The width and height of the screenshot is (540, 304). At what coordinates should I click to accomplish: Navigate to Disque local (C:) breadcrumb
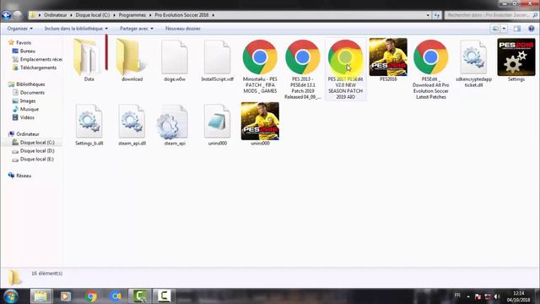click(93, 15)
